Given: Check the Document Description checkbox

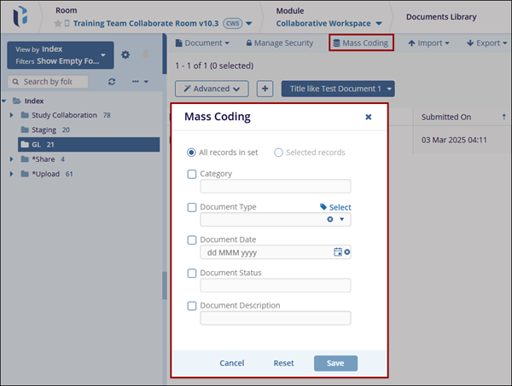Looking at the screenshot, I should (192, 305).
